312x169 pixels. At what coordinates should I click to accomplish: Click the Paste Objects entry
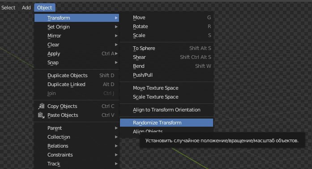click(77, 115)
